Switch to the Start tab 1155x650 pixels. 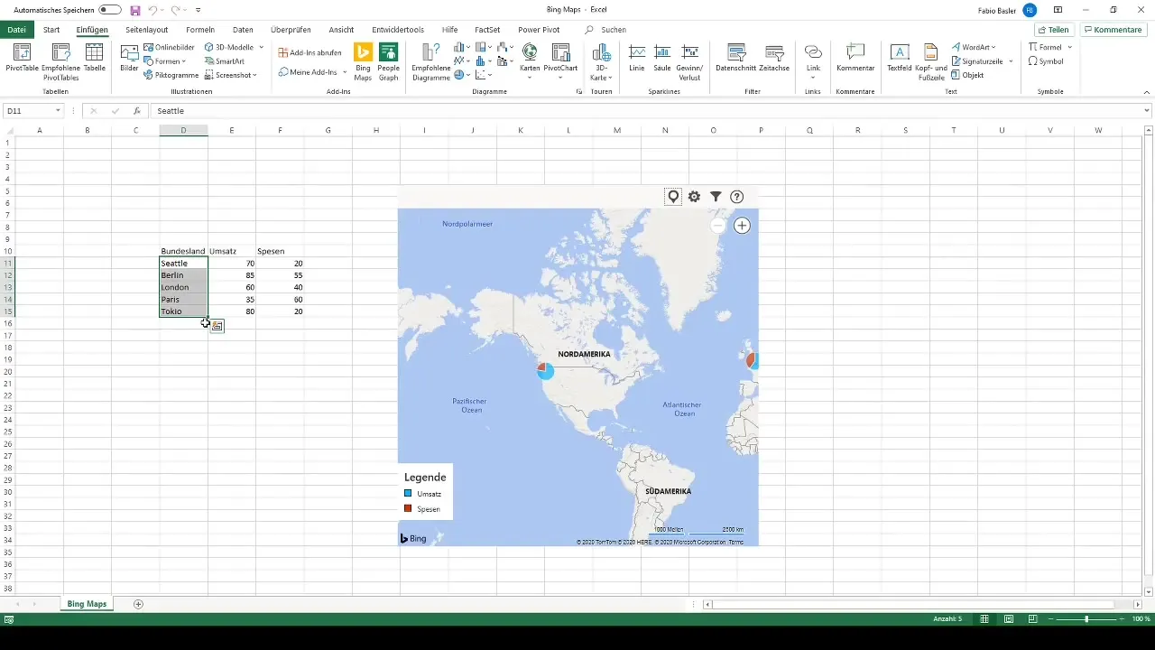51,30
